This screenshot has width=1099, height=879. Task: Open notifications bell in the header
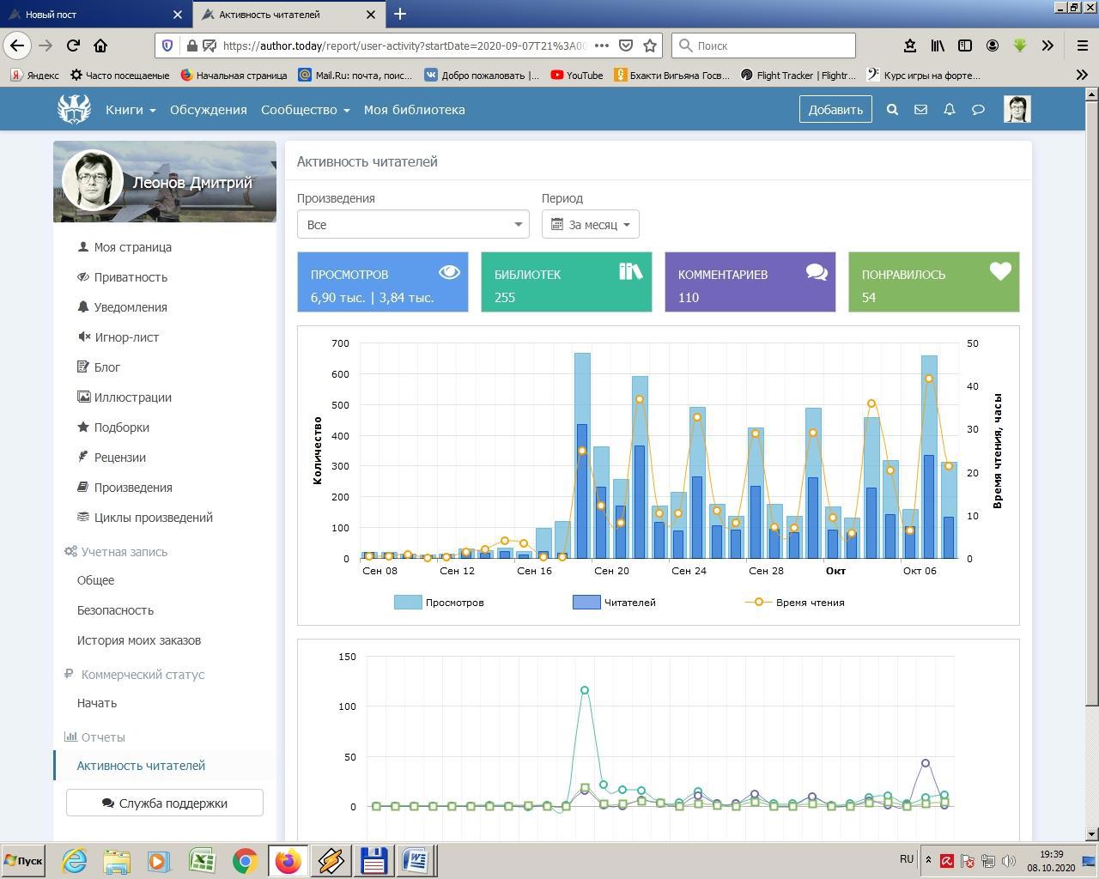[950, 110]
